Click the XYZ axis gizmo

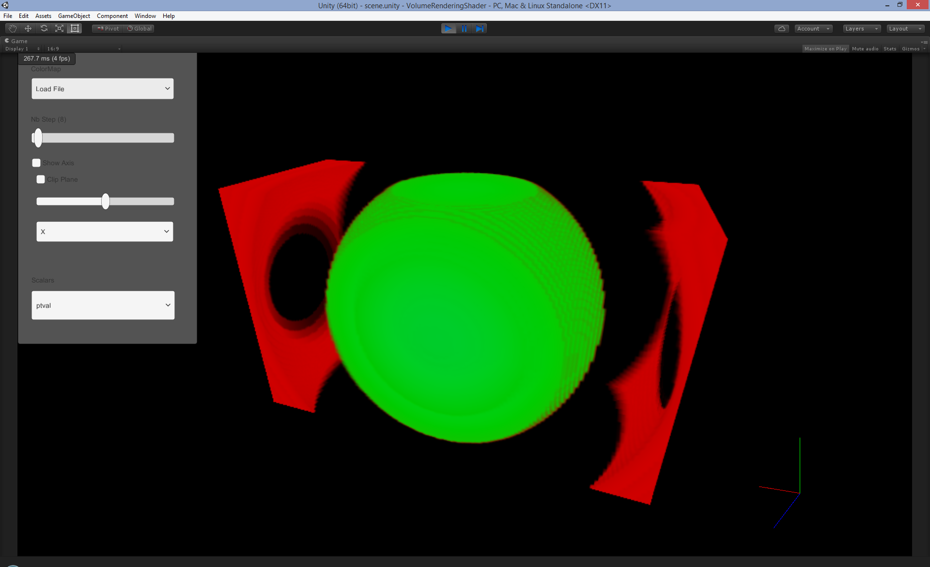coord(781,483)
